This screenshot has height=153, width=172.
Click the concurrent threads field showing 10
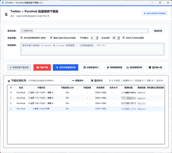point(115,38)
